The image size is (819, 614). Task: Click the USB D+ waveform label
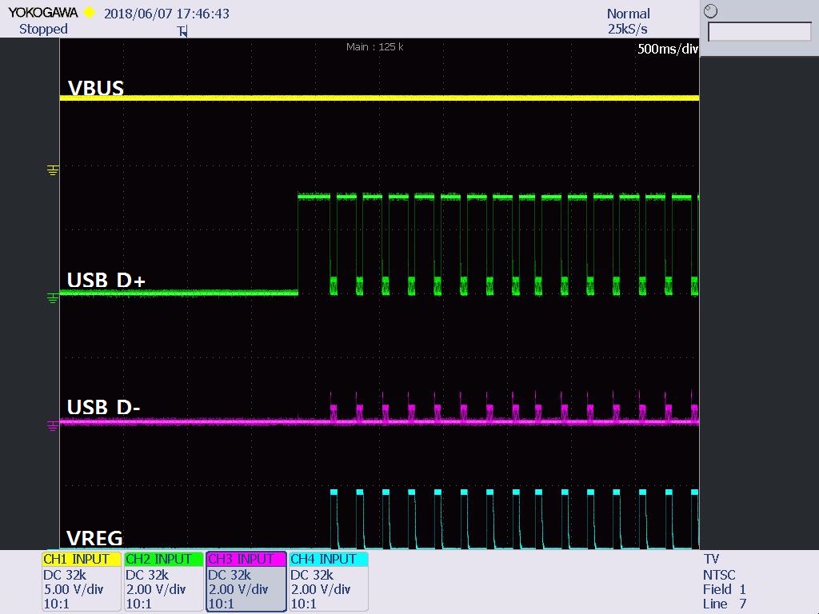tap(106, 281)
